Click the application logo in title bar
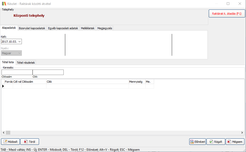This screenshot has width=246, height=152. tap(4, 4)
